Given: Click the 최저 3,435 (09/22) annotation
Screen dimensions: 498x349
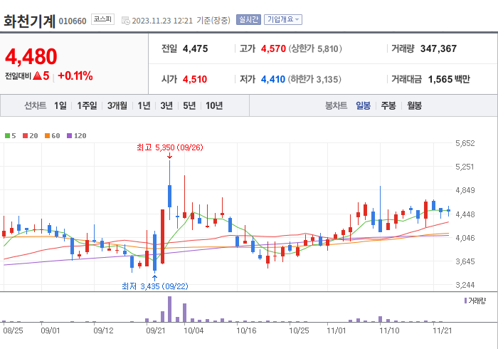Looking at the screenshot, I should tap(155, 286).
